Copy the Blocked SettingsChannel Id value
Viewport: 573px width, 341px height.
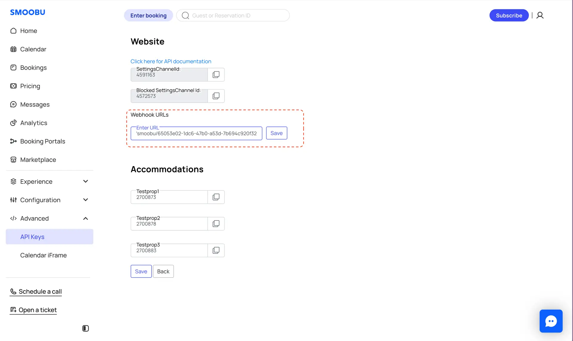pyautogui.click(x=216, y=96)
